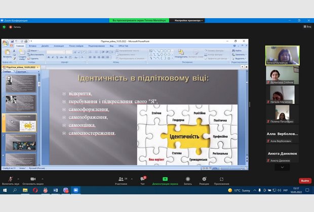This screenshot has width=314, height=212.
Task: Toggle camera with Остановить видео button
Action: (32, 179)
